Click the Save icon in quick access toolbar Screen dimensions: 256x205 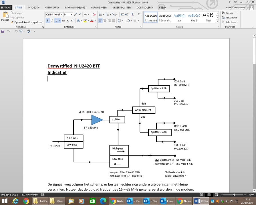click(3, 31)
